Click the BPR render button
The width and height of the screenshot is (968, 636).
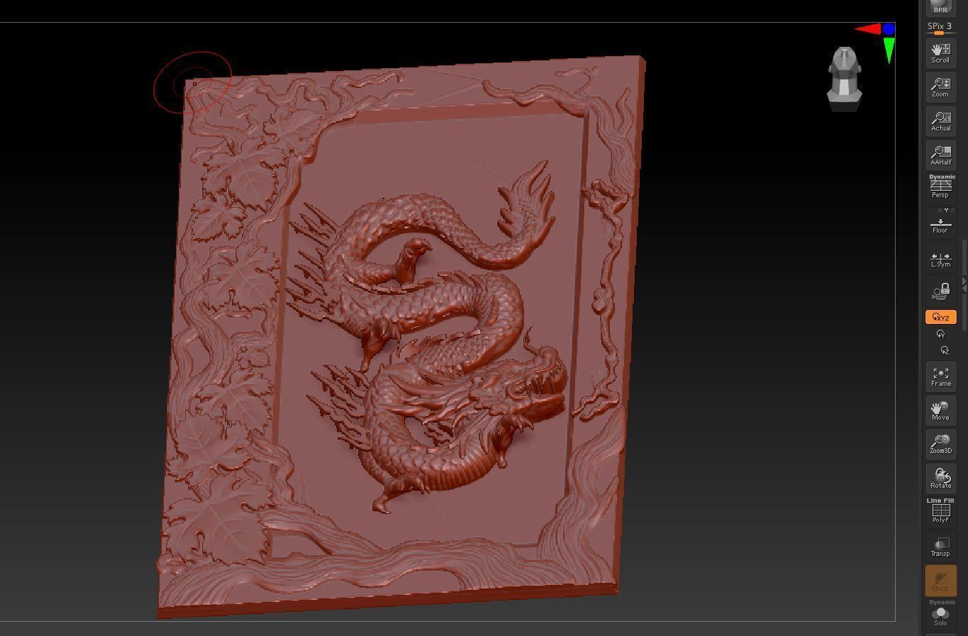940,7
